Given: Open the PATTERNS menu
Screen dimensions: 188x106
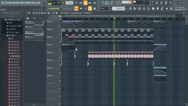Looking at the screenshot, I should [16, 3].
